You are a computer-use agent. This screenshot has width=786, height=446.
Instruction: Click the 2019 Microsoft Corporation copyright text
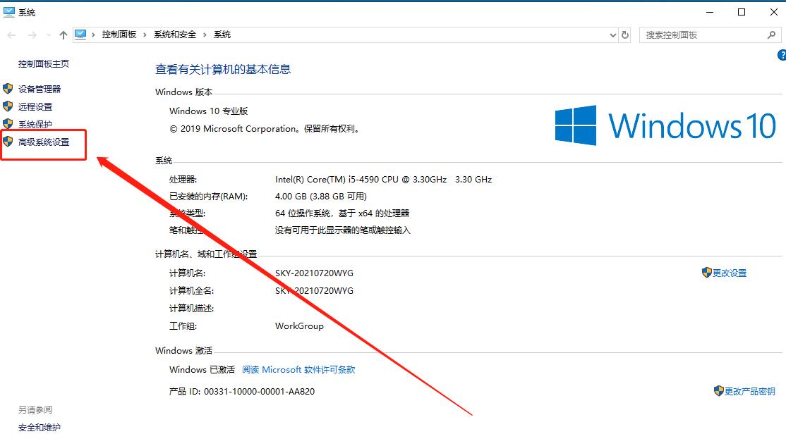(265, 129)
